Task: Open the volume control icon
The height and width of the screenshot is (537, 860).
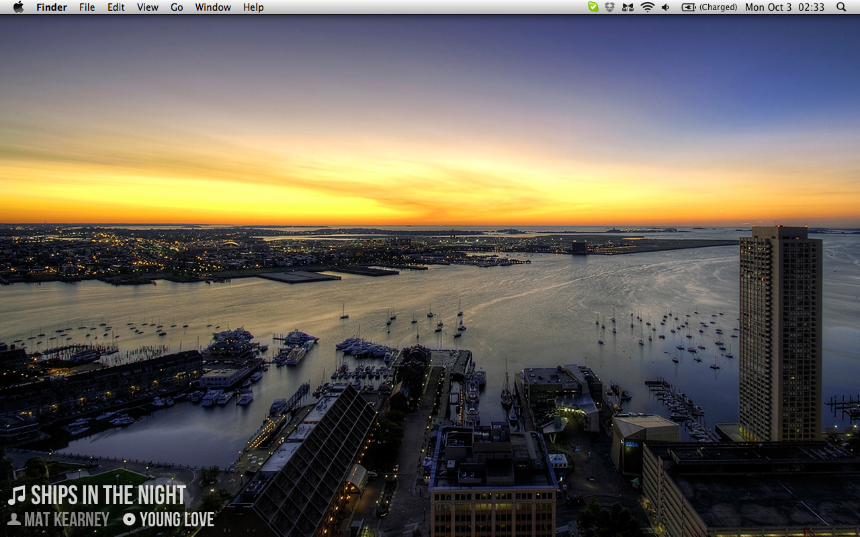Action: point(665,7)
